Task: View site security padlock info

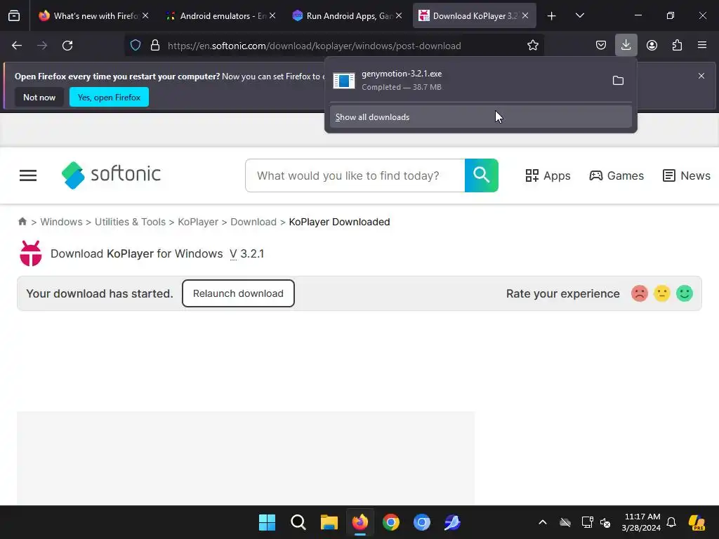Action: (155, 46)
